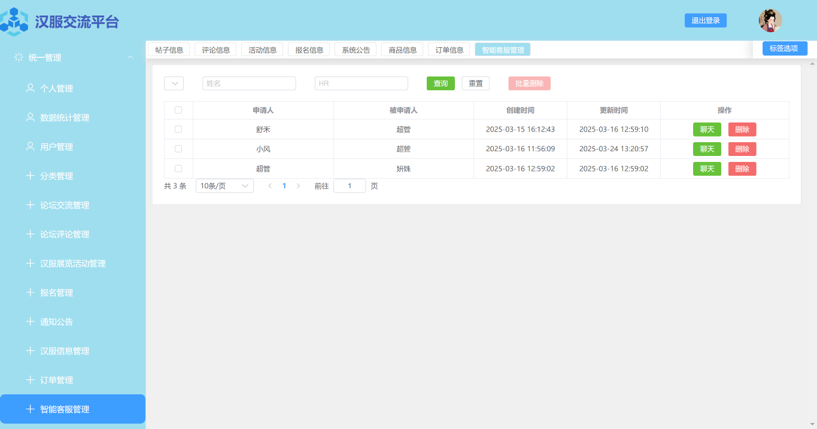Click the 前往 page number field
The height and width of the screenshot is (429, 817).
[x=350, y=186]
